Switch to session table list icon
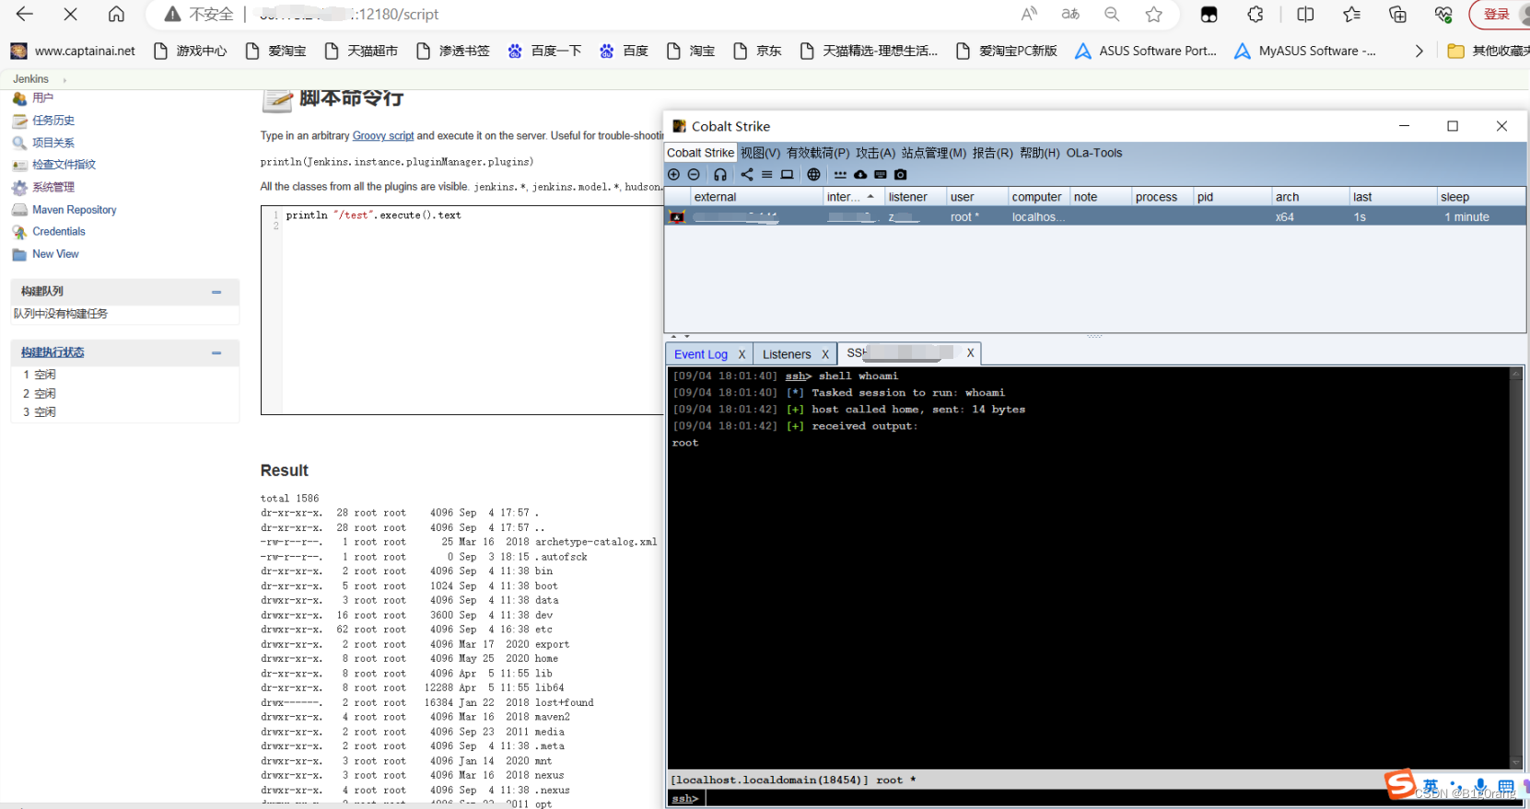The image size is (1530, 809). tap(766, 174)
